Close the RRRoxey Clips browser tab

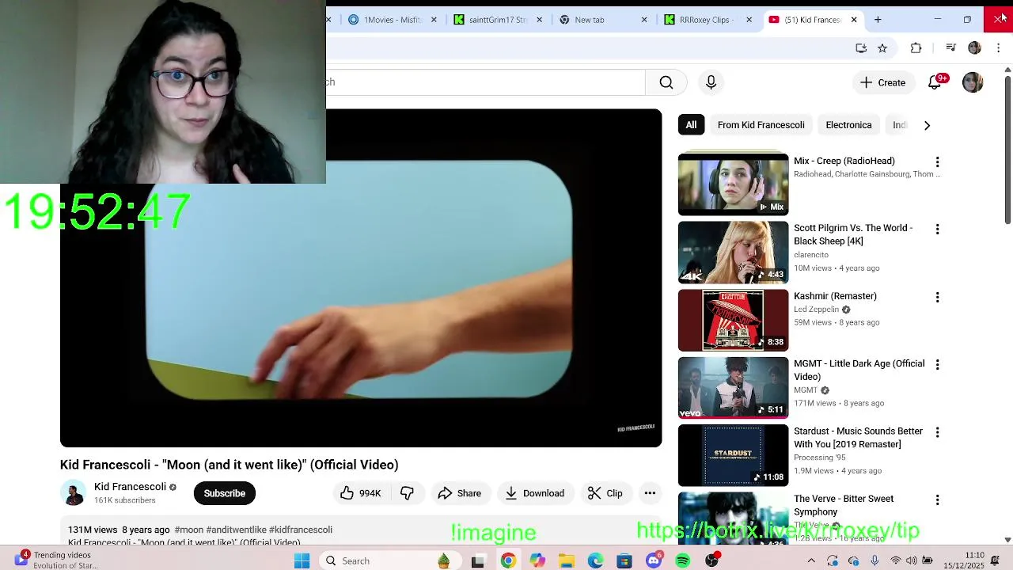749,20
